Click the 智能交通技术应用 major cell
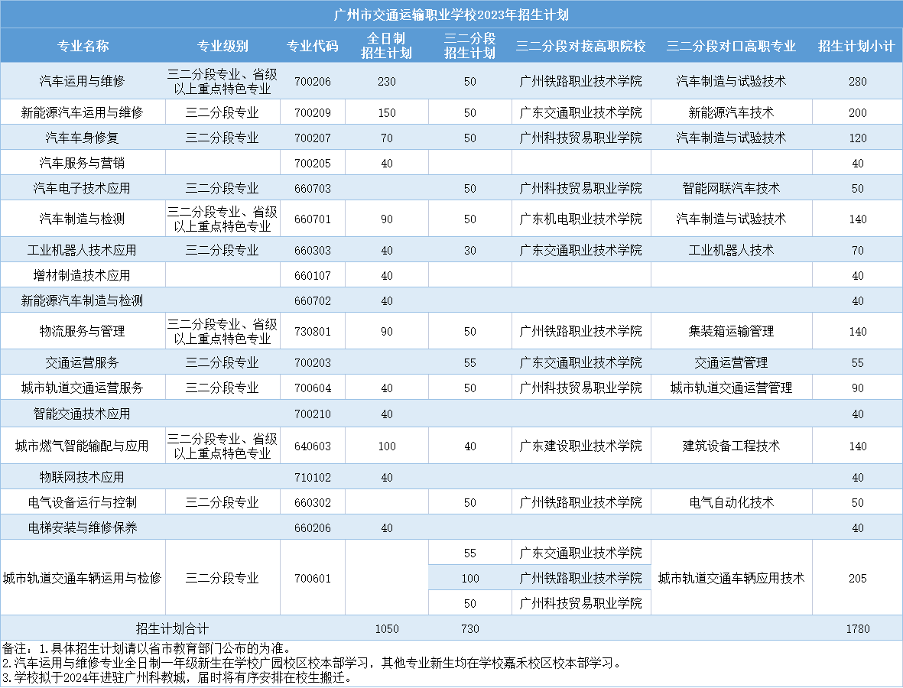 tap(83, 414)
